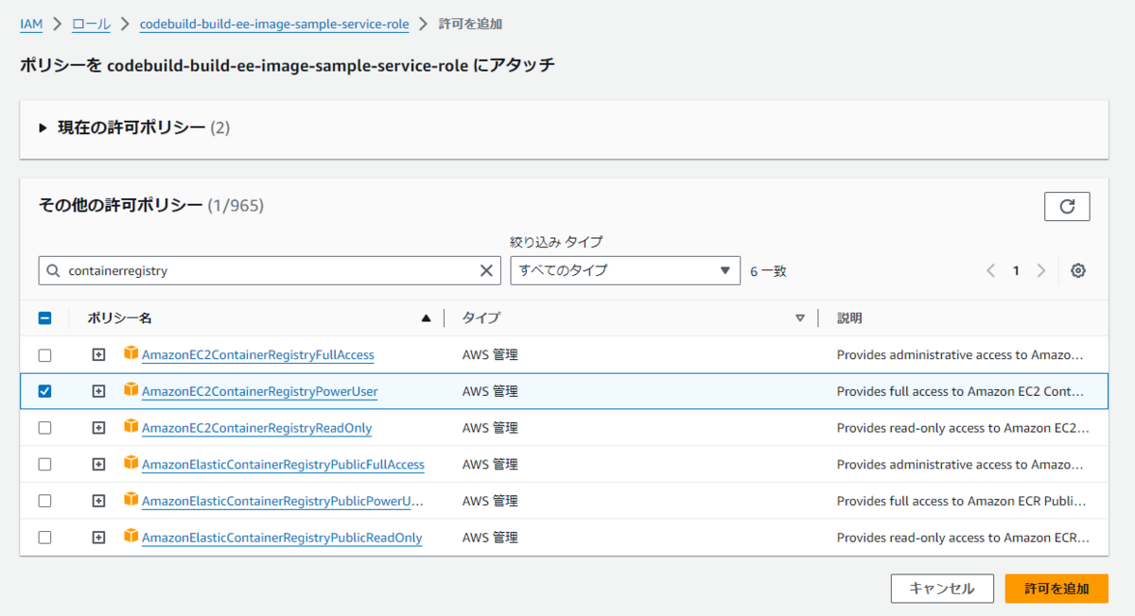Click the 許可を追加 button

(x=1056, y=588)
